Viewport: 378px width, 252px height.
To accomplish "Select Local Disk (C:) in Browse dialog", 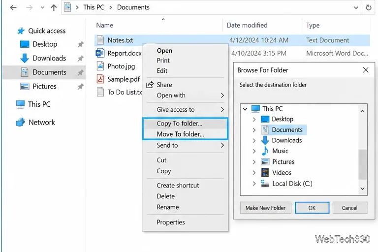I will pyautogui.click(x=286, y=184).
